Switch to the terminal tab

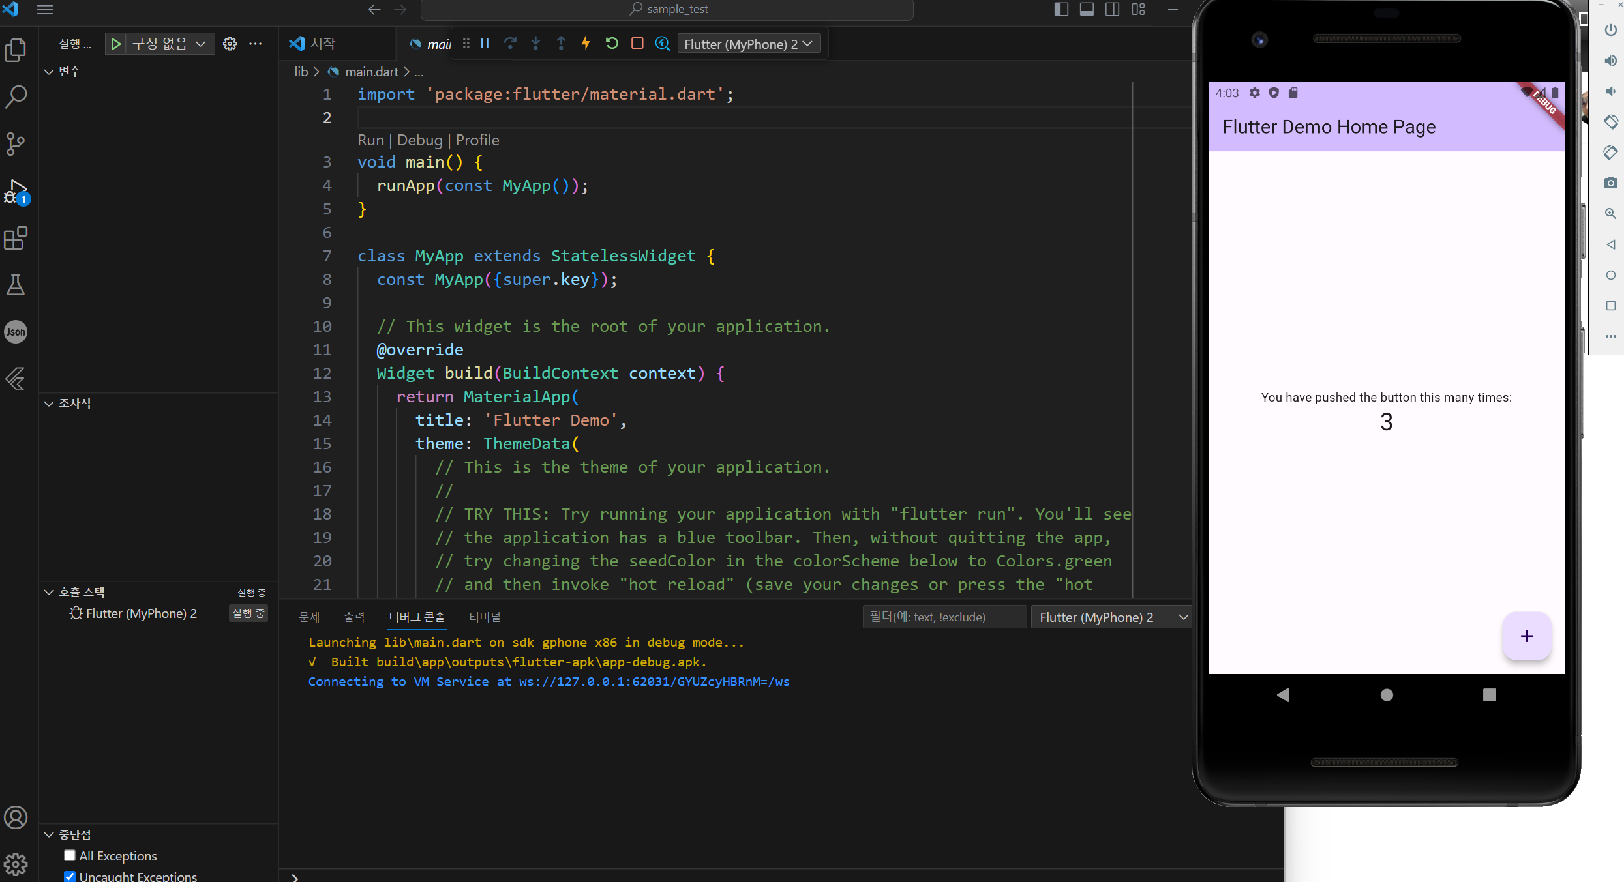[485, 617]
